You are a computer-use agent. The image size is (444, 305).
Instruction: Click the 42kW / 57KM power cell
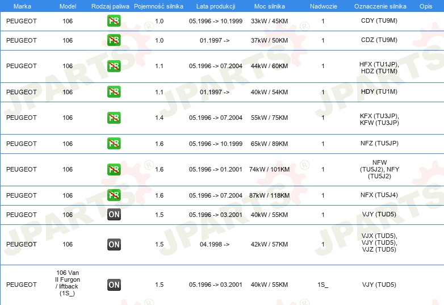[x=269, y=244]
